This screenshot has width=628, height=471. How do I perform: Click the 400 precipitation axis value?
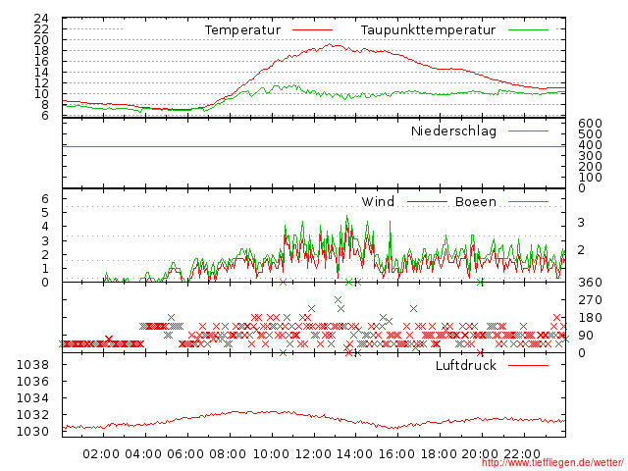pos(590,145)
